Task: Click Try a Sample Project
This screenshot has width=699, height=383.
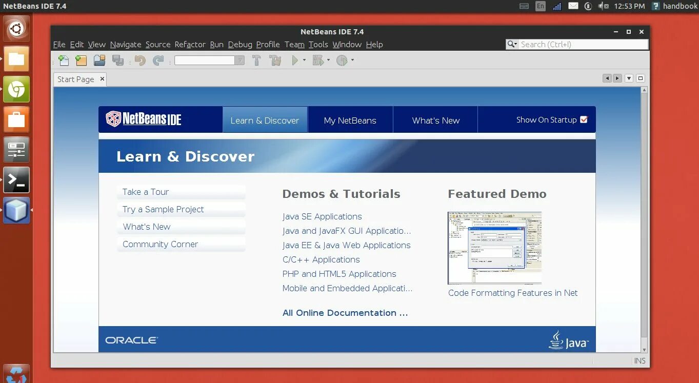Action: pyautogui.click(x=181, y=209)
